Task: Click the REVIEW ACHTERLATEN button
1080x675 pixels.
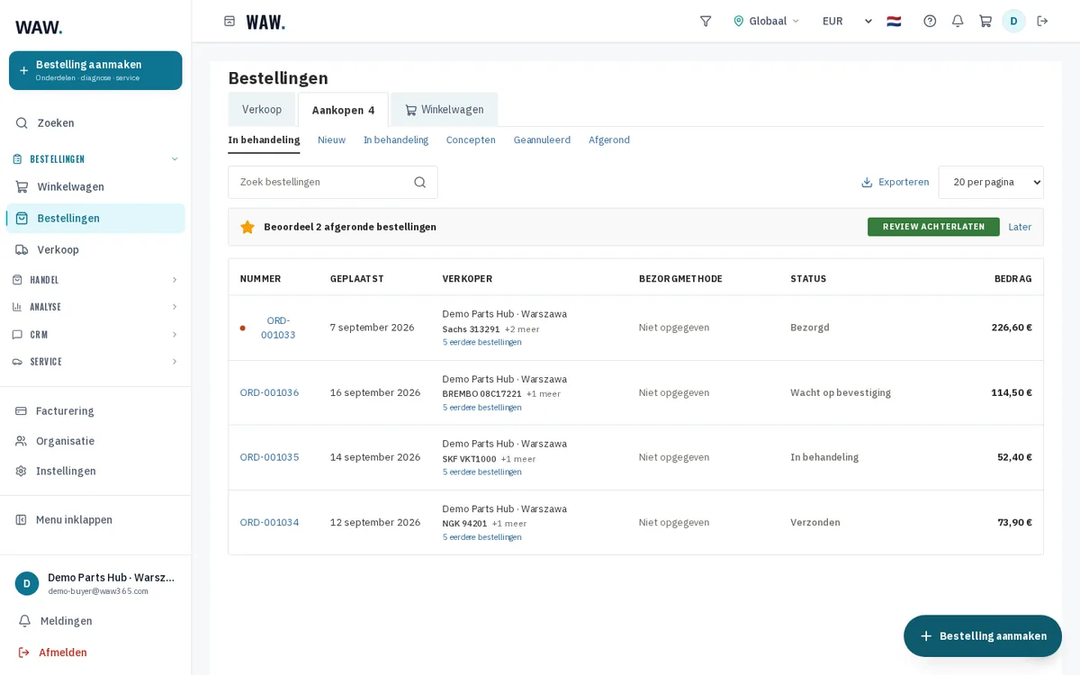Action: (x=933, y=227)
